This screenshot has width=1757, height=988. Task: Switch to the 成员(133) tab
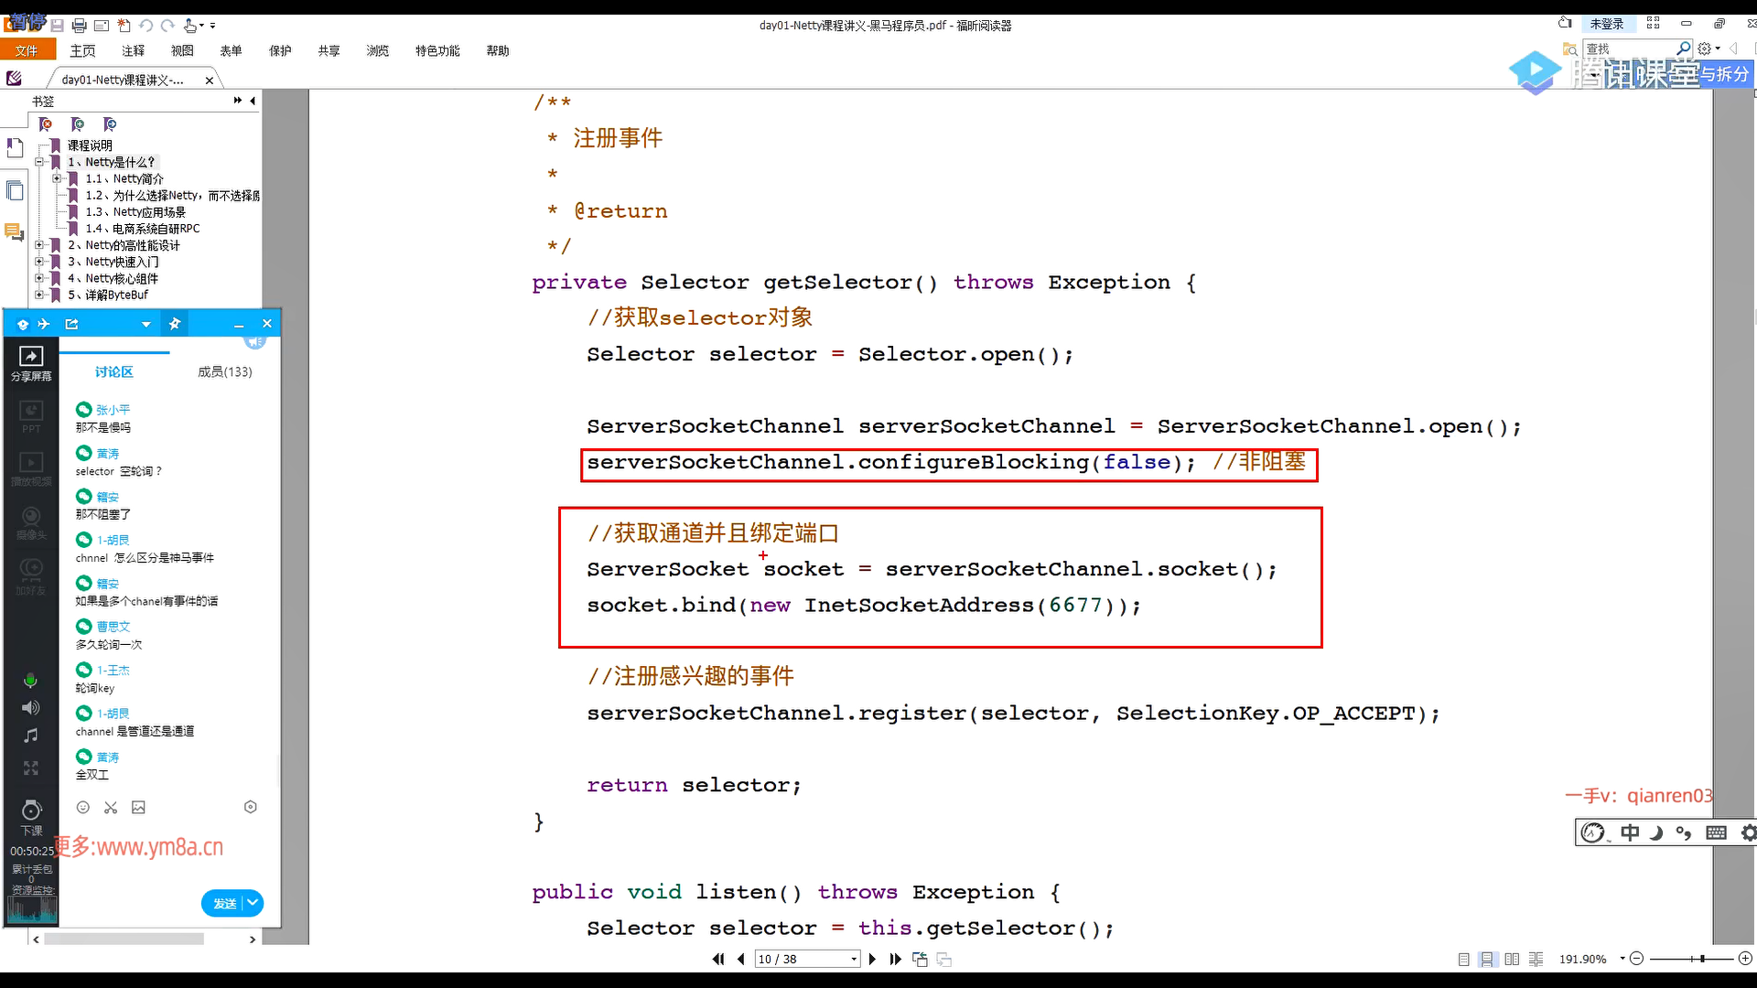point(224,371)
